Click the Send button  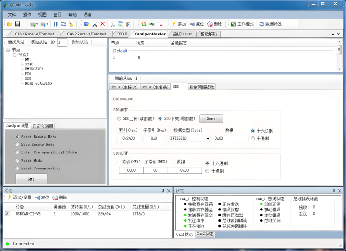(x=211, y=119)
